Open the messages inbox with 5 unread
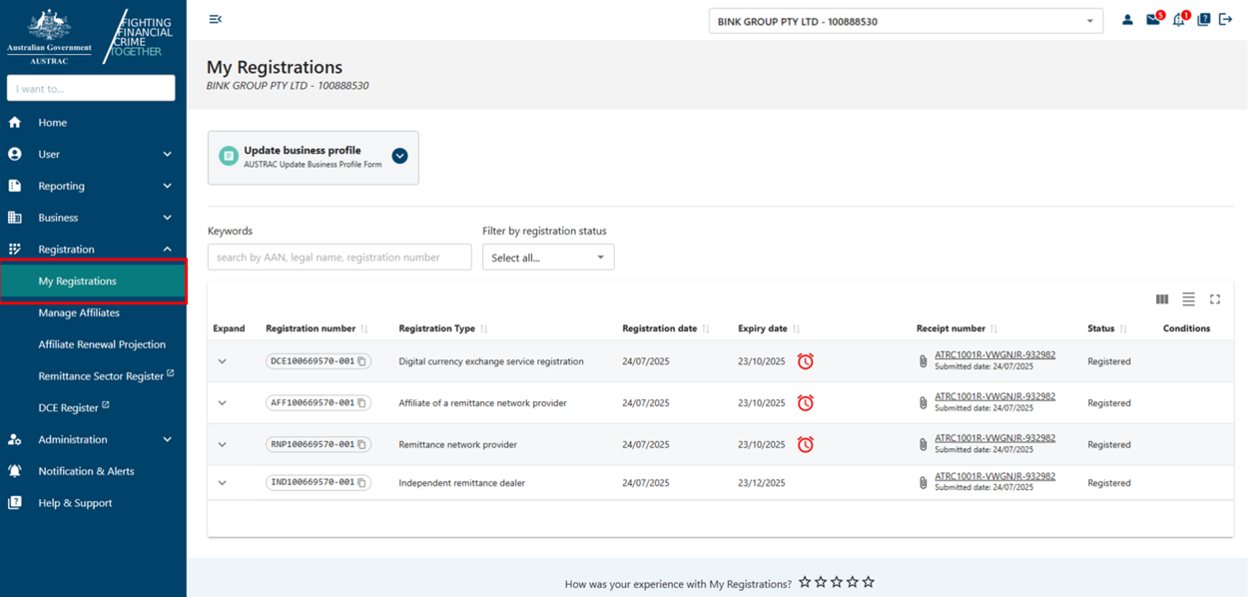This screenshot has height=597, width=1248. (x=1153, y=19)
